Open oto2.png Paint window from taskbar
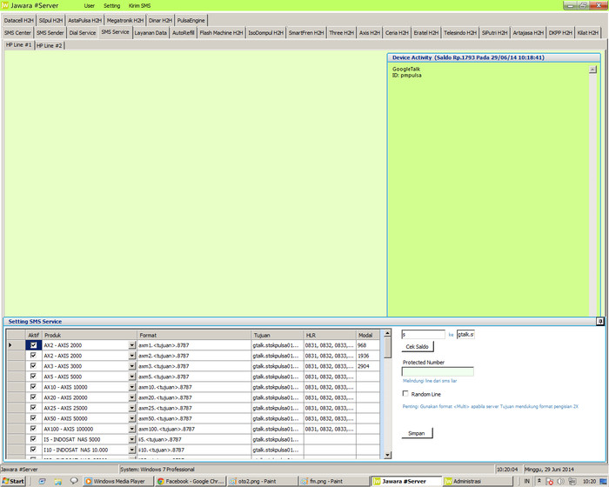 click(258, 481)
